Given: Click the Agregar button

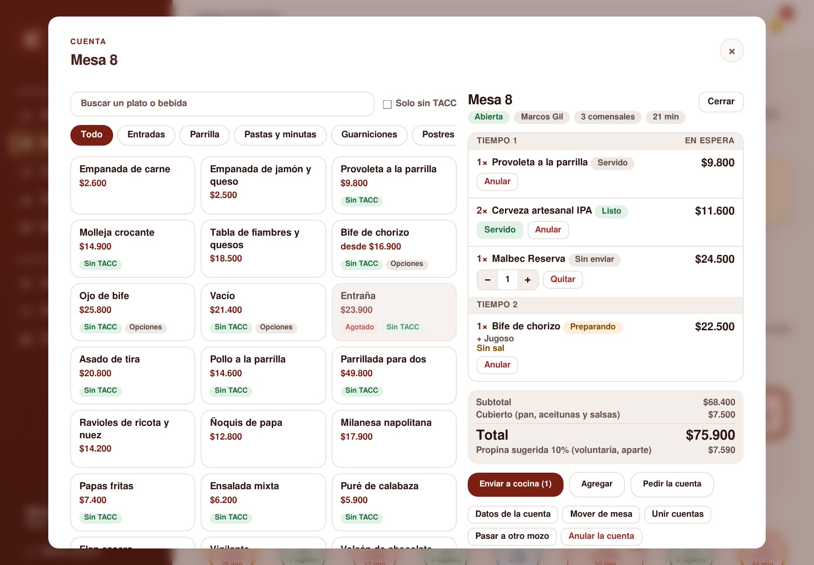Looking at the screenshot, I should 597,484.
